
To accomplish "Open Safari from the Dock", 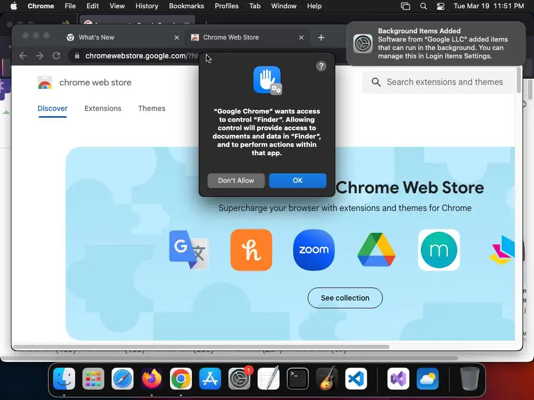I will click(123, 379).
